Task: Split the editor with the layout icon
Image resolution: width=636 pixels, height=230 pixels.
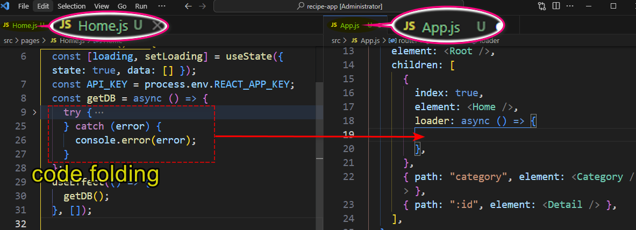Action: tap(556, 6)
